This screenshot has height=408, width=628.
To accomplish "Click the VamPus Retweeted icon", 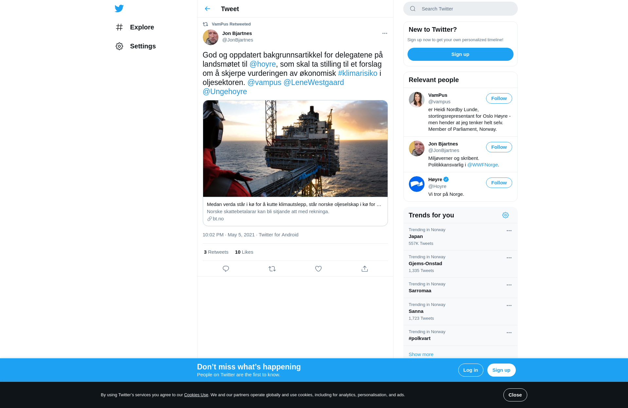I will pos(205,24).
